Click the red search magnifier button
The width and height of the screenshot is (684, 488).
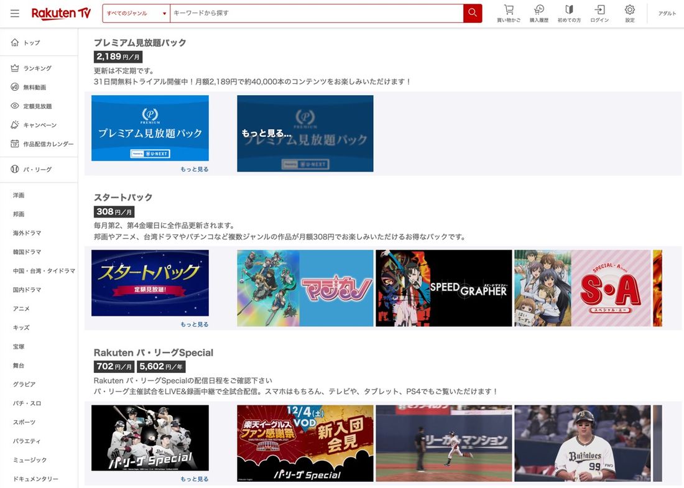(473, 14)
